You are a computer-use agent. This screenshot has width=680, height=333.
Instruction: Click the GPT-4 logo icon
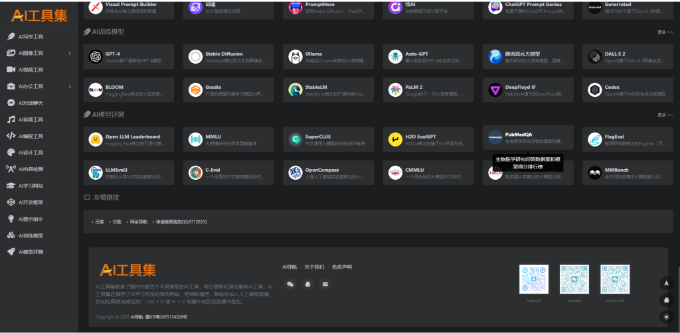click(96, 57)
